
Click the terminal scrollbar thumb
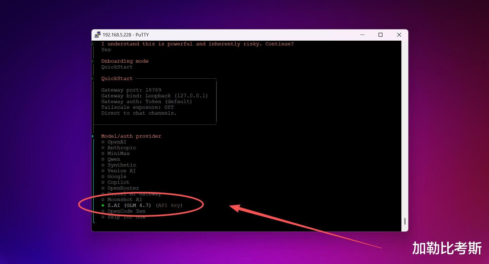[x=405, y=221]
